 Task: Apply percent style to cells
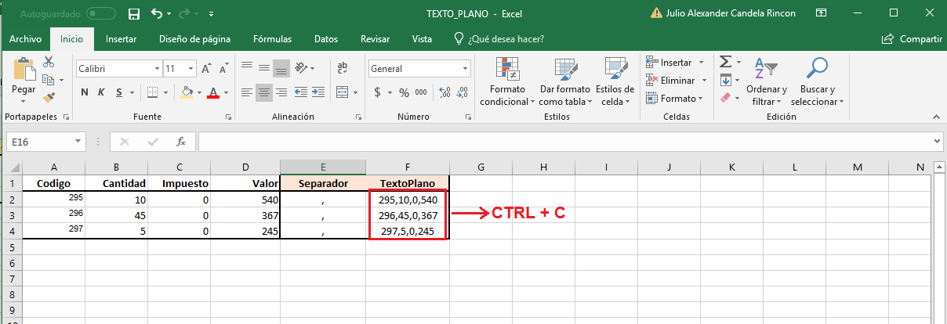[404, 92]
